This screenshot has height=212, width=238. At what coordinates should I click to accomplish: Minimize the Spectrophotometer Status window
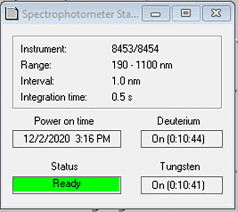pyautogui.click(x=156, y=14)
